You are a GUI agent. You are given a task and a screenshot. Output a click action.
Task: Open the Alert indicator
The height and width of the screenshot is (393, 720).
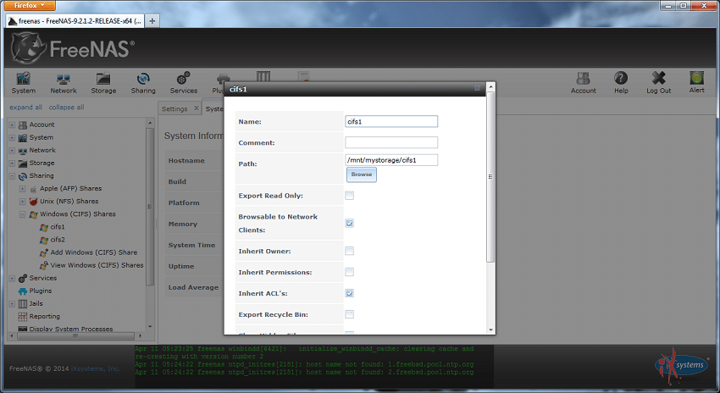(696, 83)
